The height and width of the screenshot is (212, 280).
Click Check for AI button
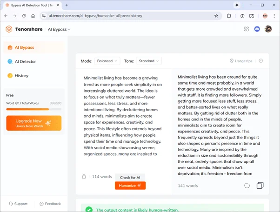pyautogui.click(x=130, y=178)
